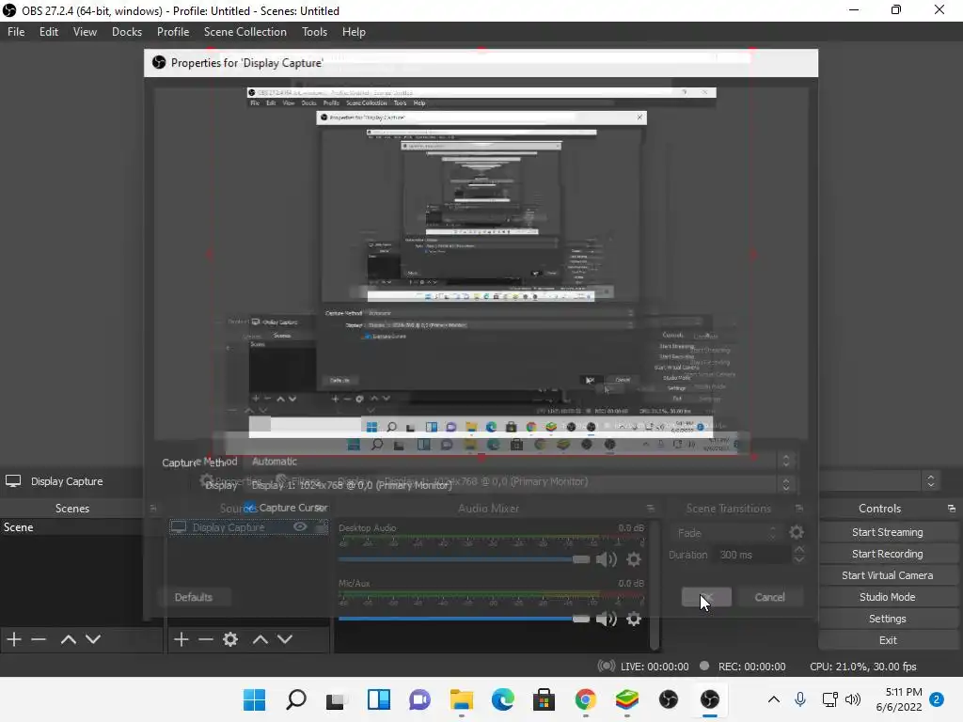
Task: Click the Desktop Audio volume slider
Action: (x=464, y=559)
